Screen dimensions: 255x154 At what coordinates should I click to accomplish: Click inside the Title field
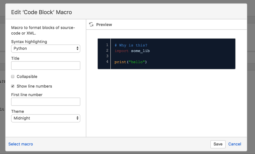pos(45,66)
